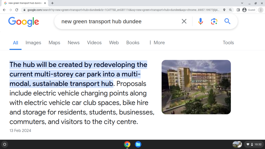Switch to the Web tab
Screen dimensions: 265x149
point(114,43)
